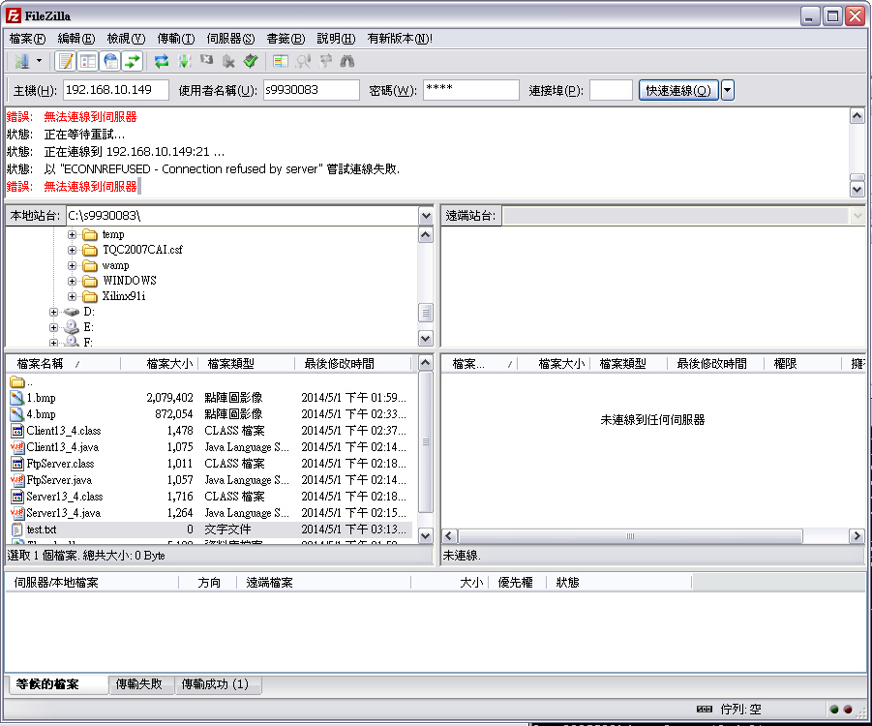Click remote list horizontal scrollbar thumb
This screenshot has width=872, height=726.
pyautogui.click(x=630, y=536)
